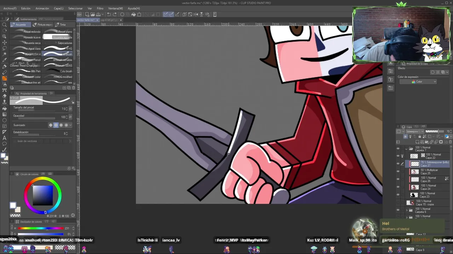This screenshot has width=453, height=254.
Task: Open the Edición menu
Action: (x=25, y=8)
